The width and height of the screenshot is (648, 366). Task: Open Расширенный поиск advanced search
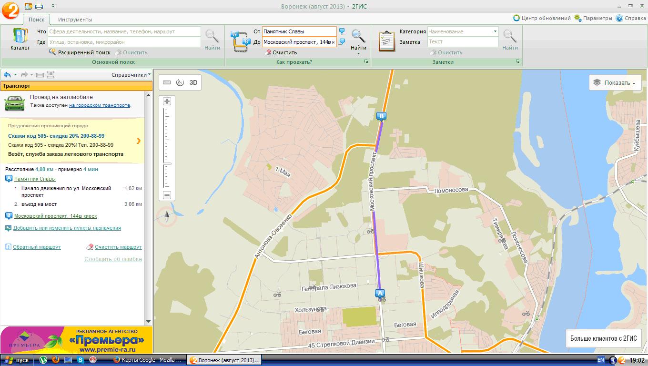point(80,52)
